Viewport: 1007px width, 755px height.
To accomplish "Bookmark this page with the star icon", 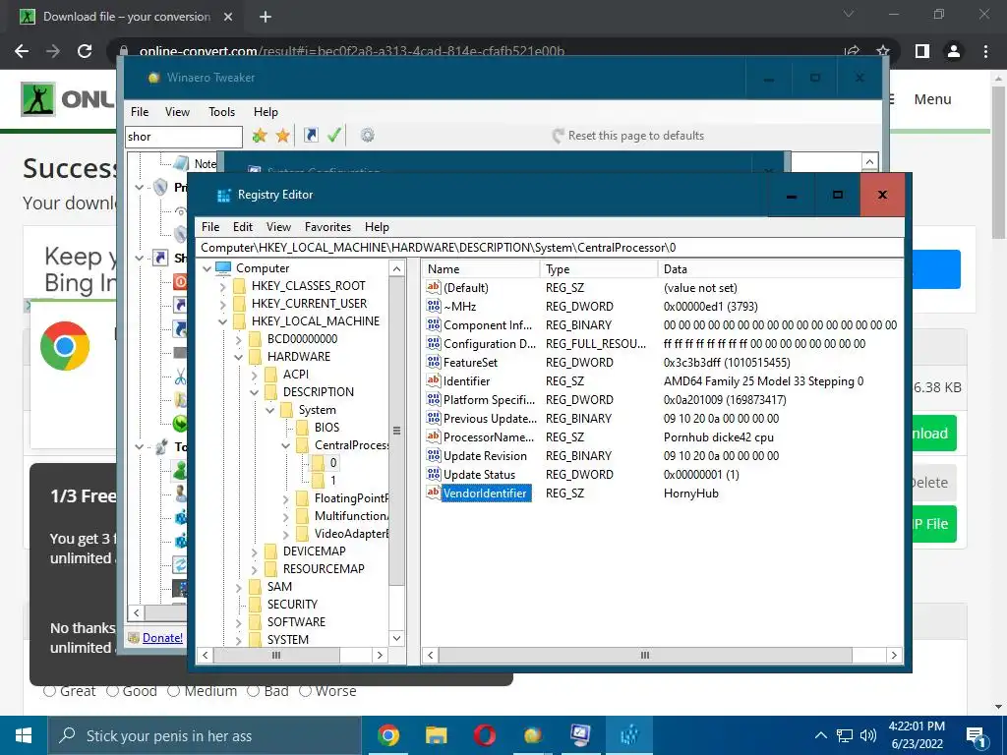I will click(883, 51).
